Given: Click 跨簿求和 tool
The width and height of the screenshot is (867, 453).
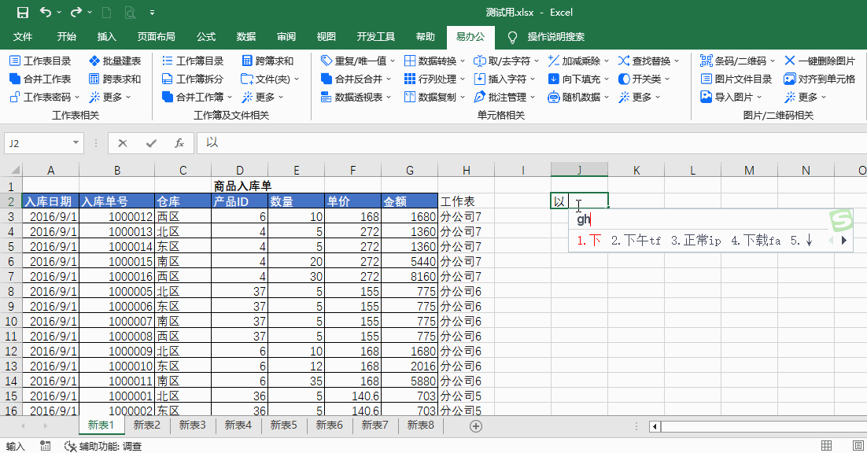Looking at the screenshot, I should pyautogui.click(x=267, y=61).
